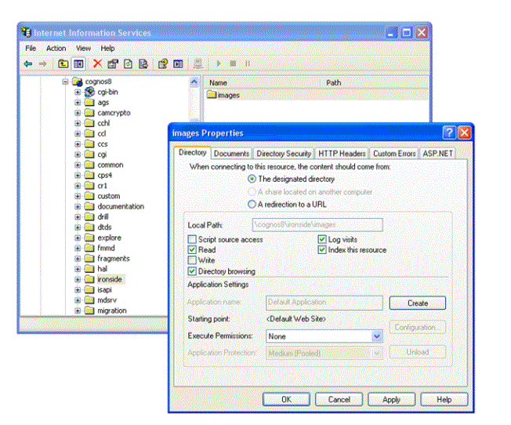
Task: Click the Create application button
Action: [418, 303]
